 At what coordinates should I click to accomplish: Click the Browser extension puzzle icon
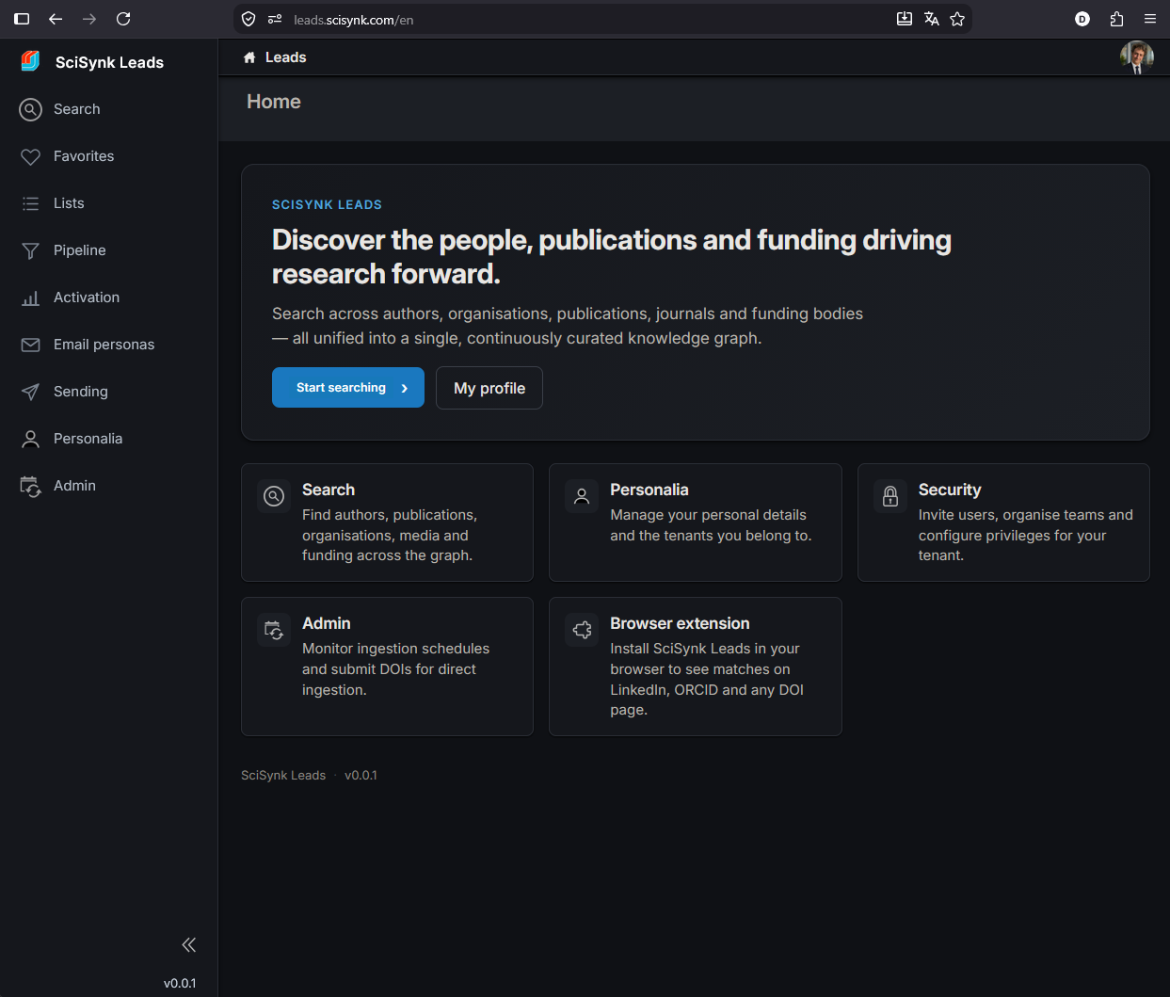tap(582, 630)
